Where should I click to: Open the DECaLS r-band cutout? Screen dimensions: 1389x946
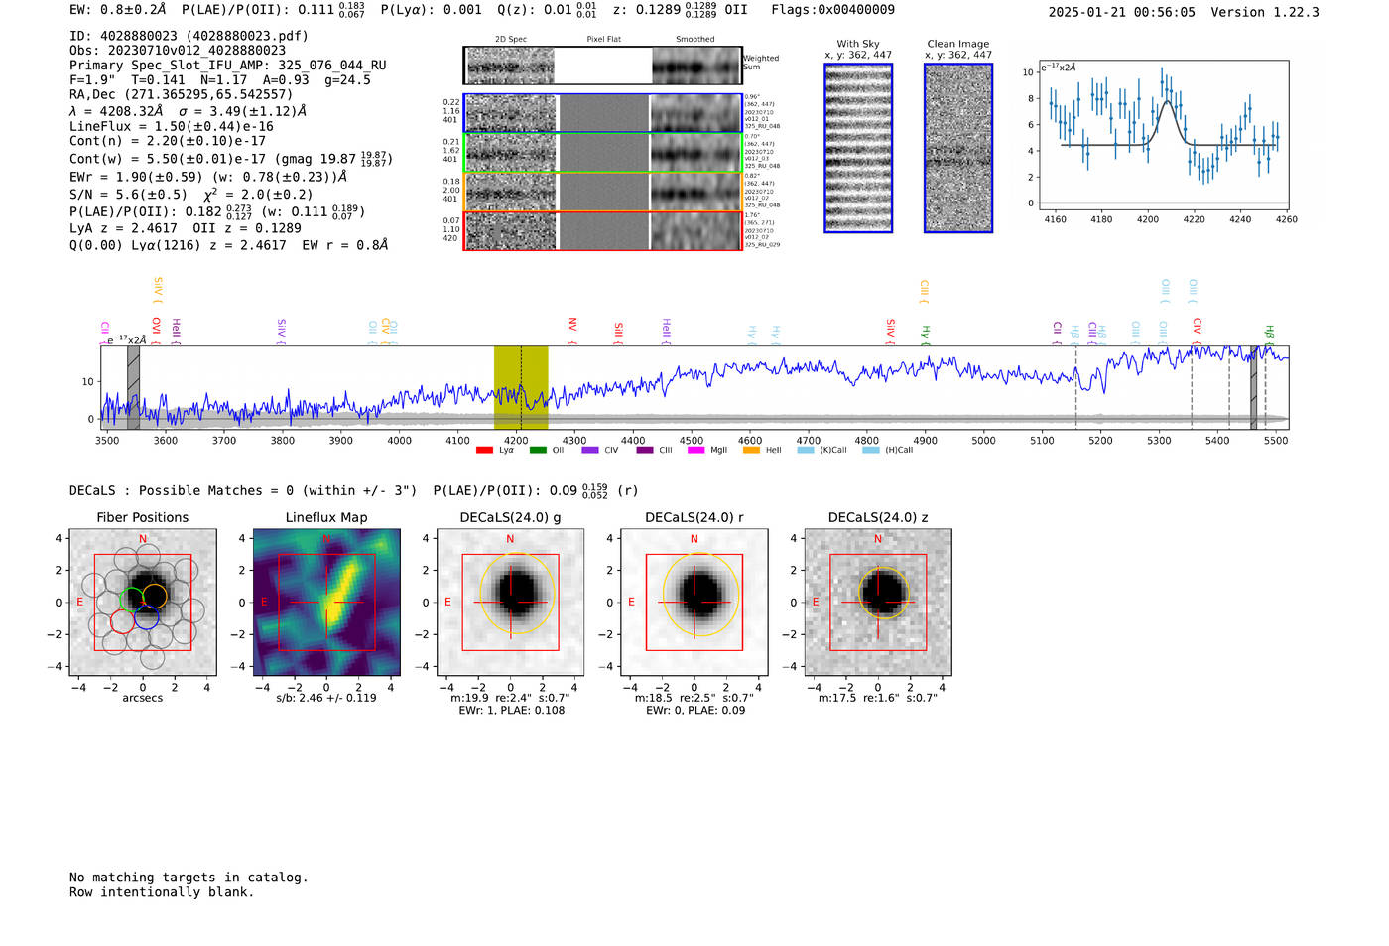pyautogui.click(x=694, y=602)
